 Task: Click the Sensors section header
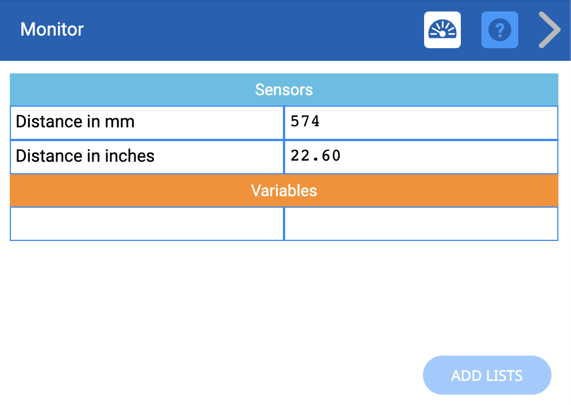284,89
